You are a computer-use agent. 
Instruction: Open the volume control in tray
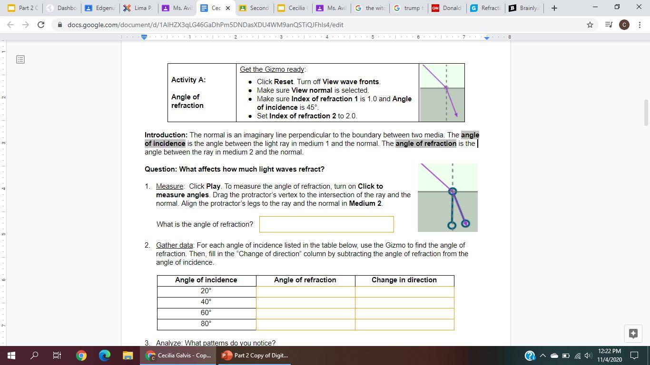point(589,355)
